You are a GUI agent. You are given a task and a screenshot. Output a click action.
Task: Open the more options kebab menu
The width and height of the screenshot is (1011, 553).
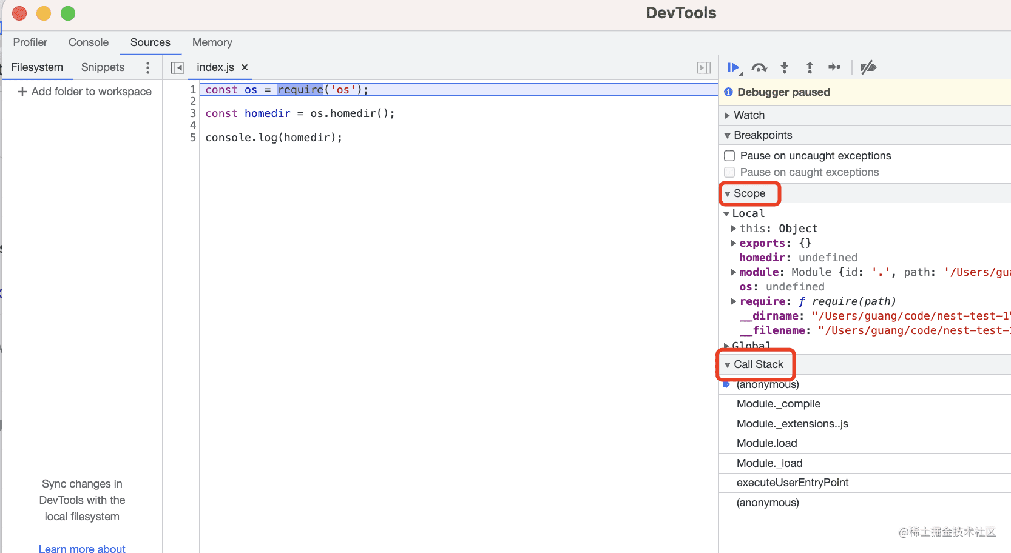(147, 67)
